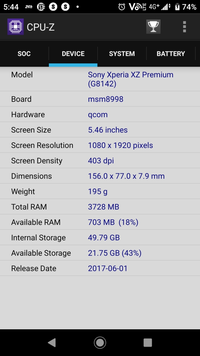Tap the Model row Sony Xperia value

coord(131,79)
